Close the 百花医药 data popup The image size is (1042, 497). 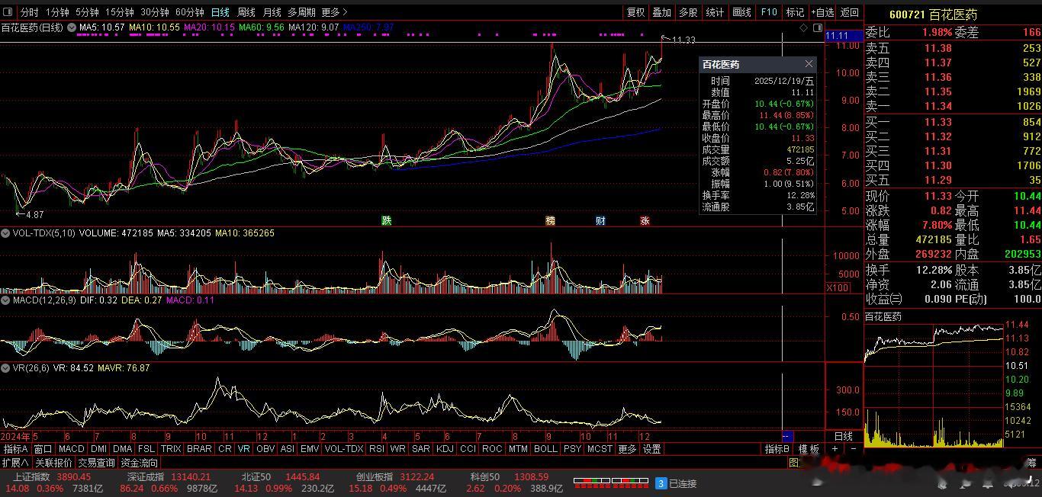(x=809, y=64)
